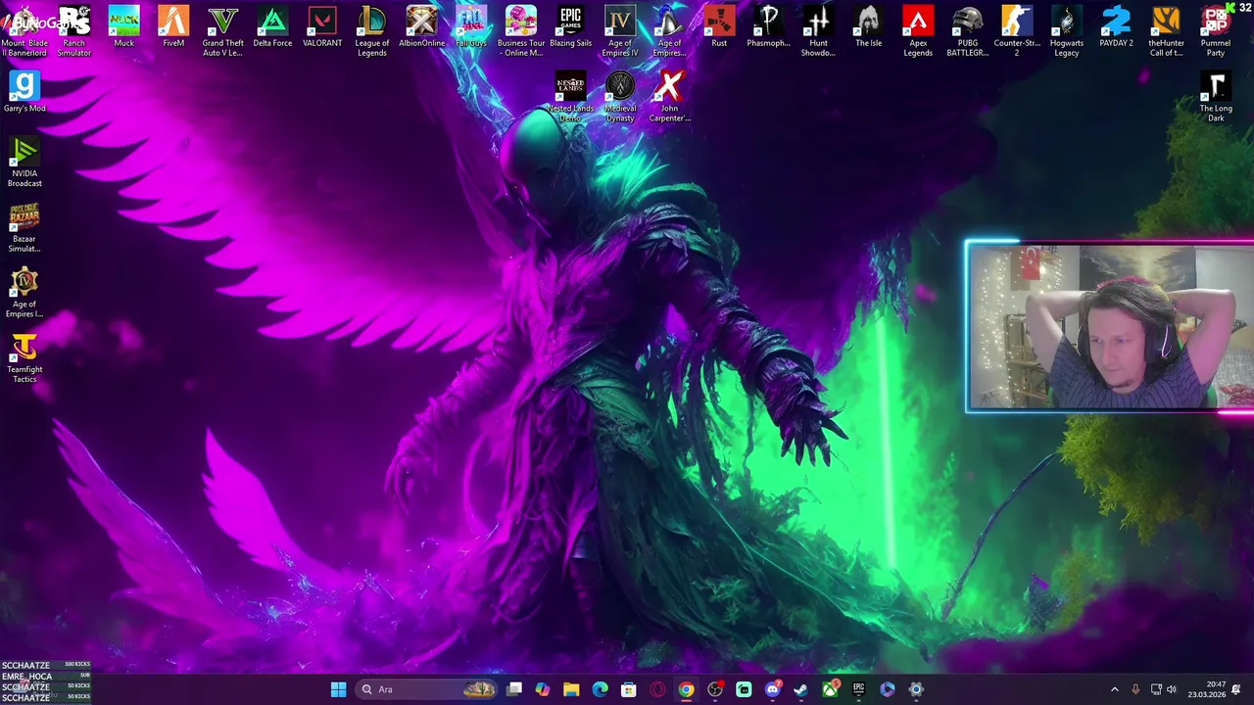
Task: Open Xbox app from taskbar
Action: (x=830, y=689)
